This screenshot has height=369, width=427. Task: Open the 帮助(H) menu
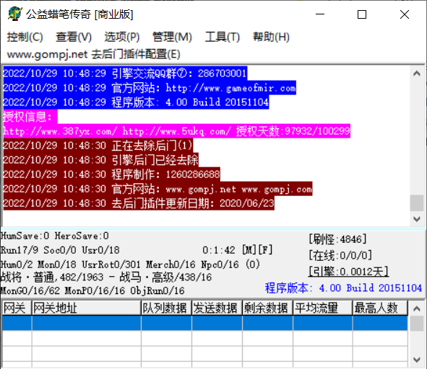[x=271, y=37]
